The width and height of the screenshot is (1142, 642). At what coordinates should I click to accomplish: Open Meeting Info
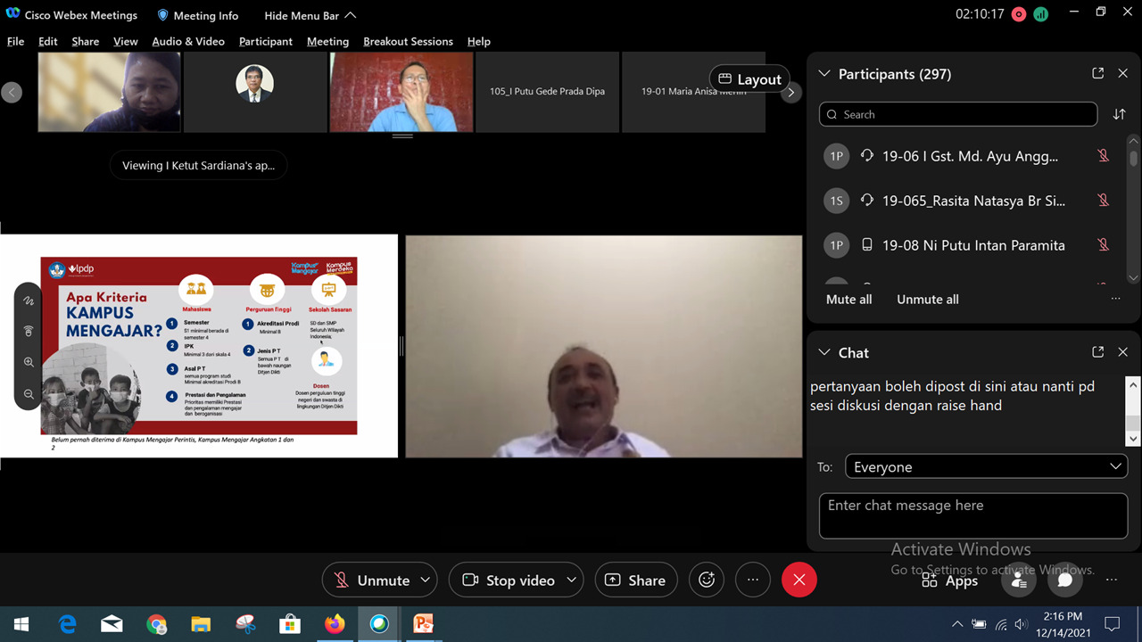coord(197,15)
